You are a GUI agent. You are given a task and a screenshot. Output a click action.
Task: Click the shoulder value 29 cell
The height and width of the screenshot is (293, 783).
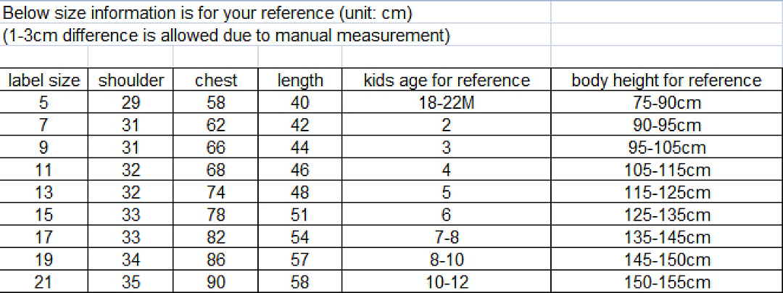tap(130, 103)
